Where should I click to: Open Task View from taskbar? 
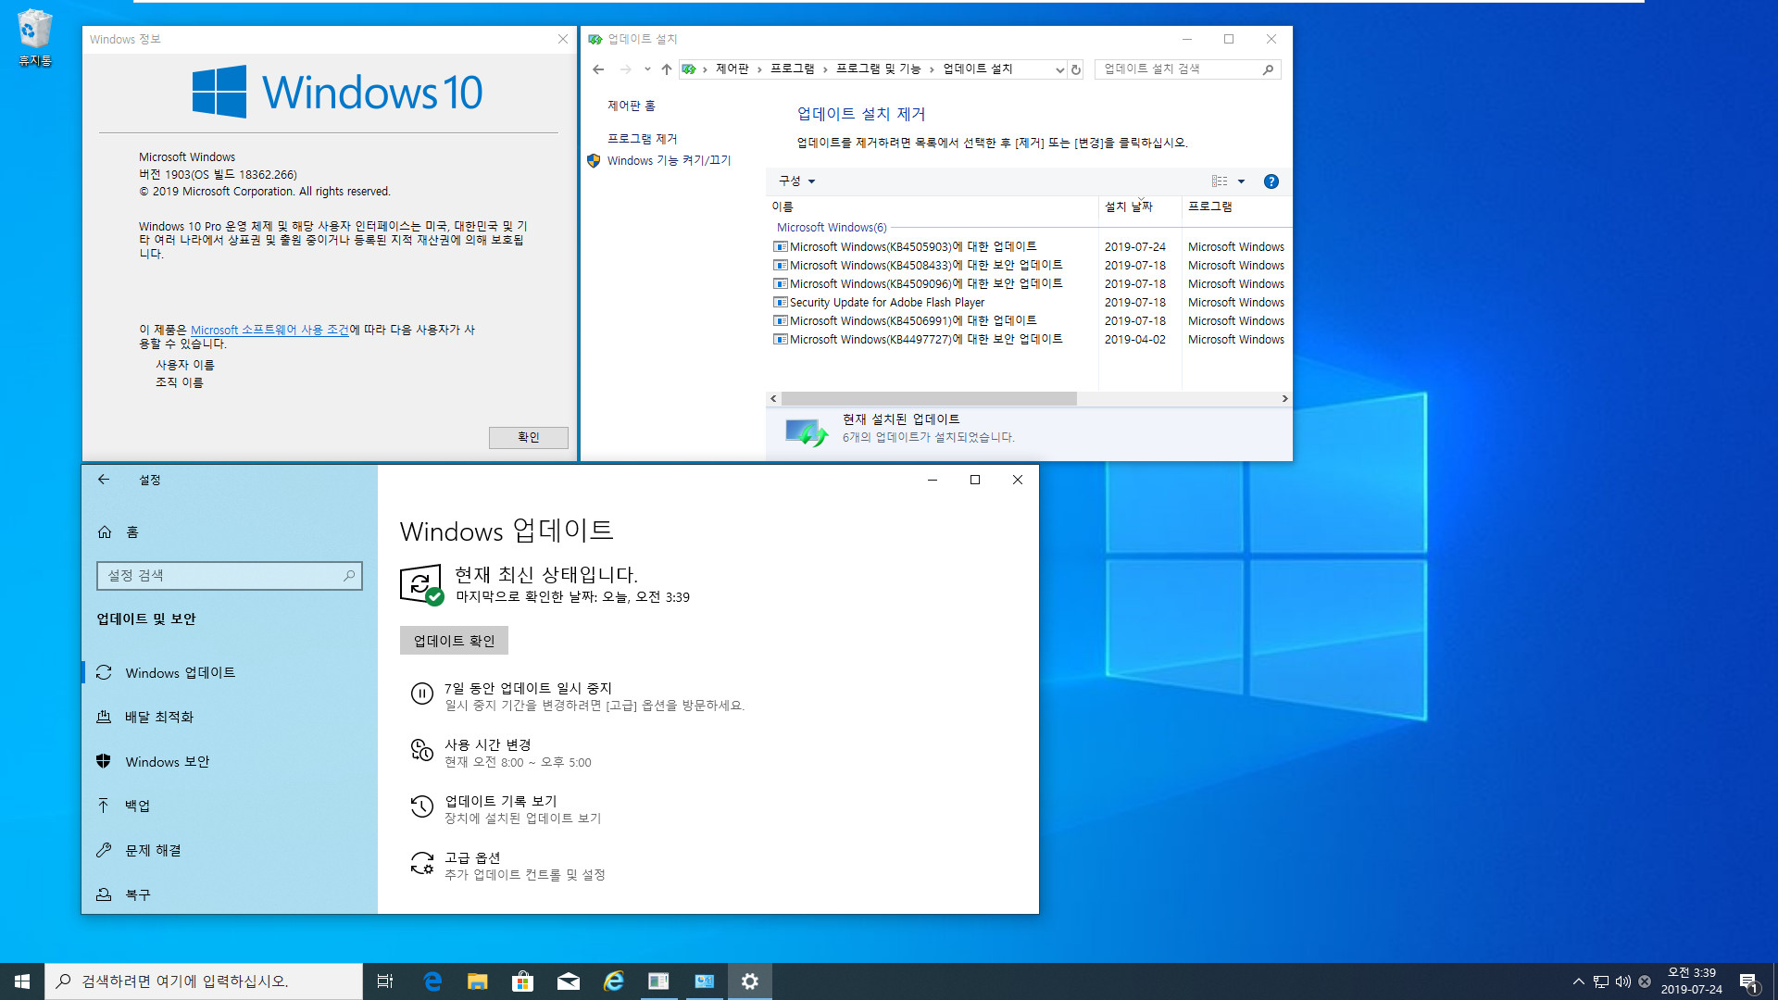tap(385, 981)
